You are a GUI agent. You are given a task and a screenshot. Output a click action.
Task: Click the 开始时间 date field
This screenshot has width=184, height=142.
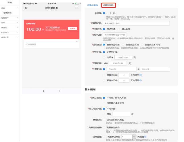coord(122,69)
